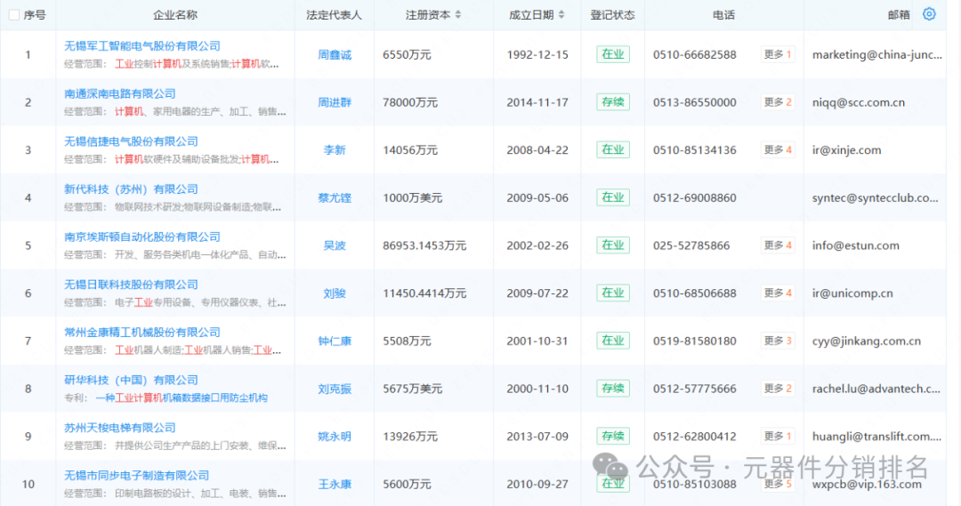961x506 pixels.
Task: Open company 南京埃斯顿自动化股份有限公司
Action: coord(142,237)
